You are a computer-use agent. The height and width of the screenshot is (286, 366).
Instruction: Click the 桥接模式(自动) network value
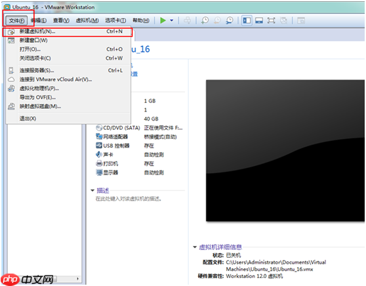[160, 137]
